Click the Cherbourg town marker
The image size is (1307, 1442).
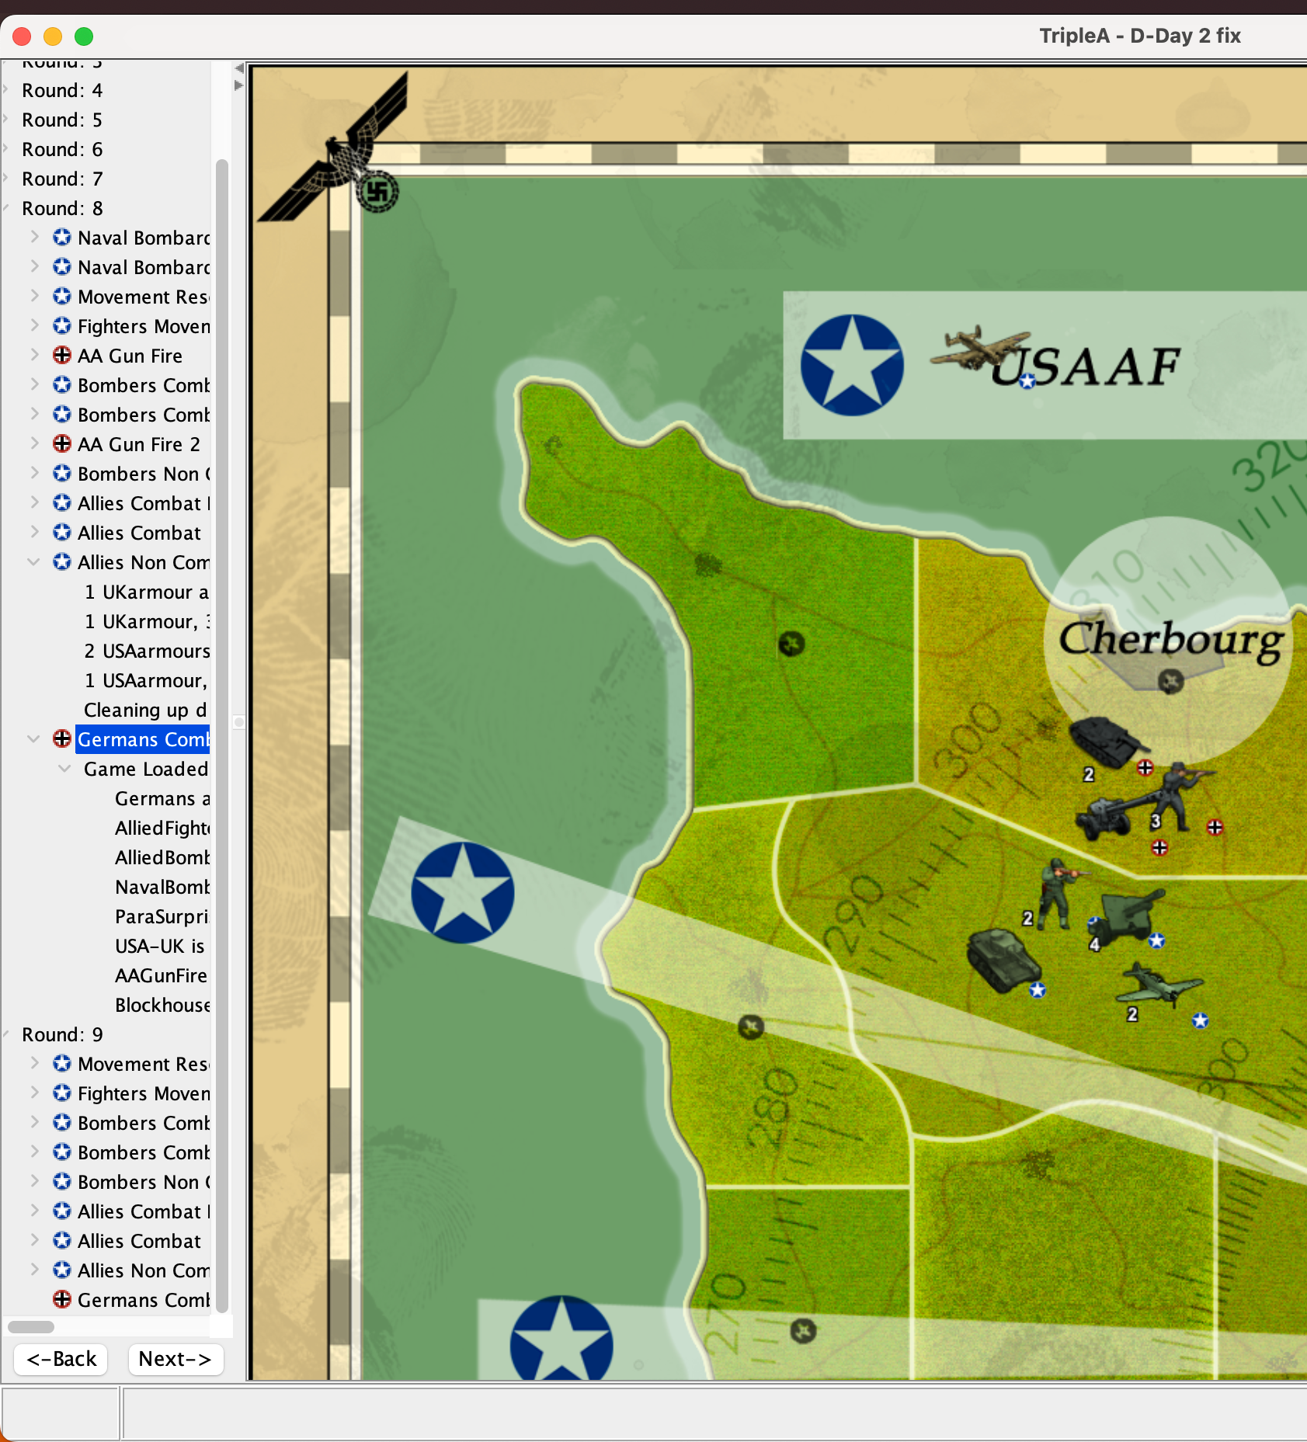point(1170,682)
